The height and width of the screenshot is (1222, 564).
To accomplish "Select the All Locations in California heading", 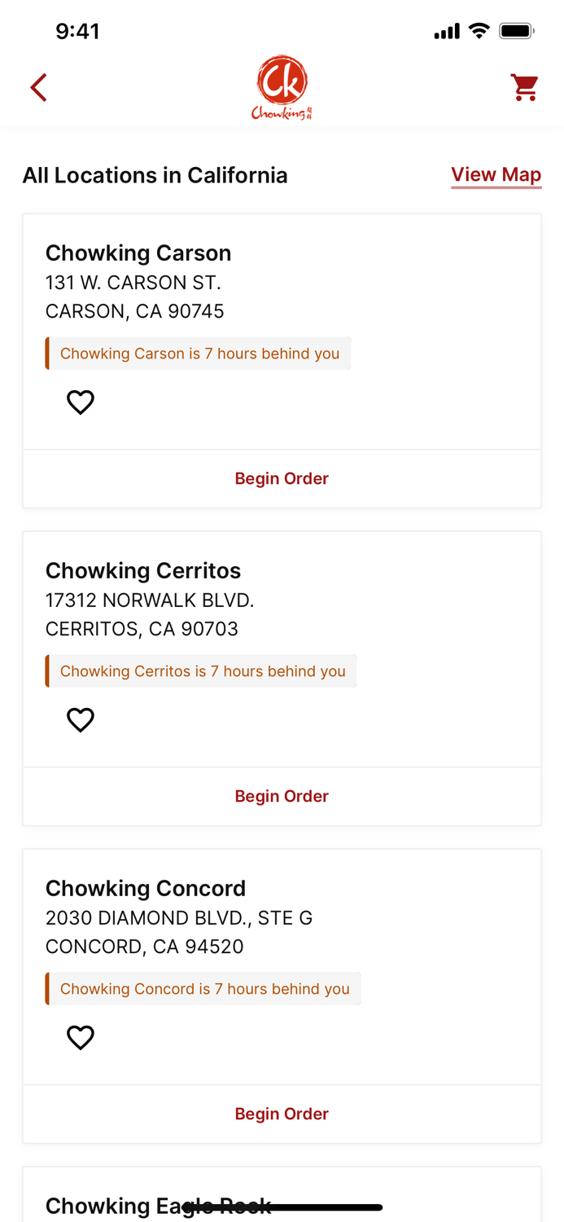I will click(x=155, y=175).
